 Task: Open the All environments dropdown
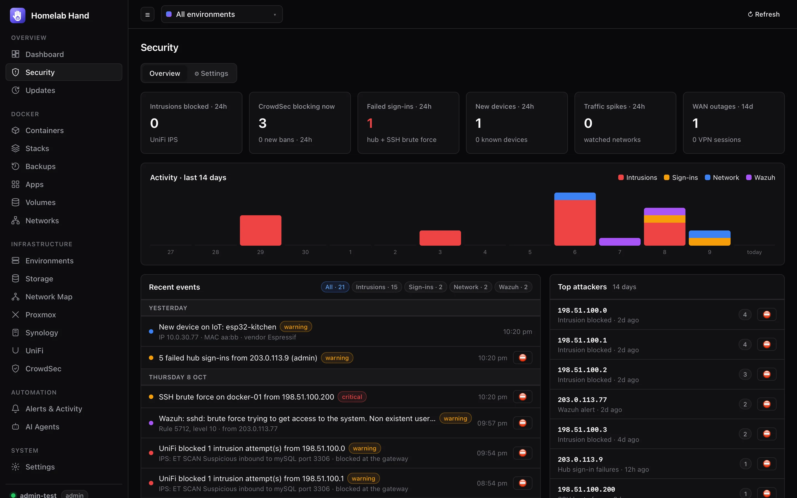tap(222, 14)
